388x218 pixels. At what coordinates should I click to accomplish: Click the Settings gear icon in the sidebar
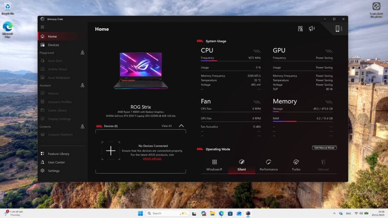click(43, 171)
